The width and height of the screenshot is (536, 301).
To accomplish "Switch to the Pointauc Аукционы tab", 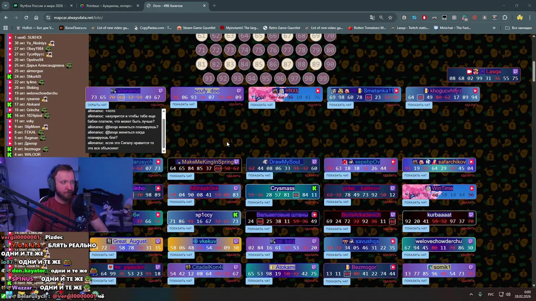I will click(x=109, y=6).
